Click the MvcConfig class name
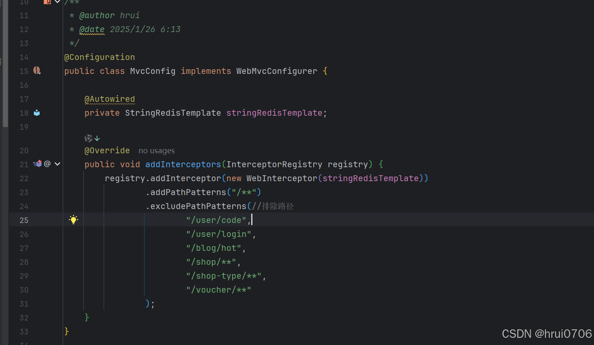Screen dimensions: 594x345 153,71
